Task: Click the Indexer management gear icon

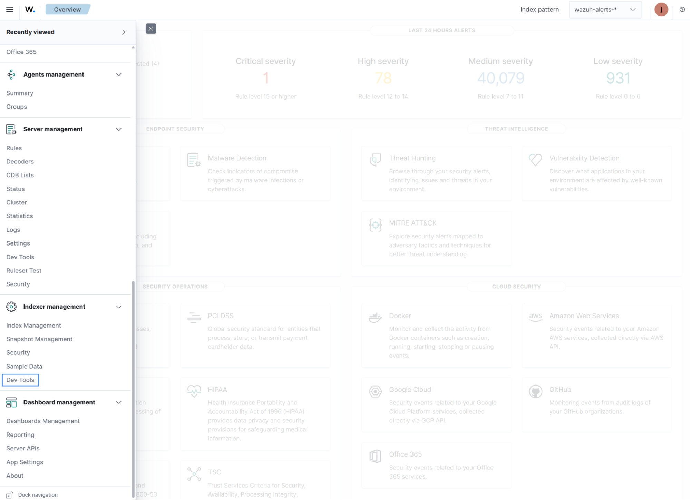Action: (11, 307)
